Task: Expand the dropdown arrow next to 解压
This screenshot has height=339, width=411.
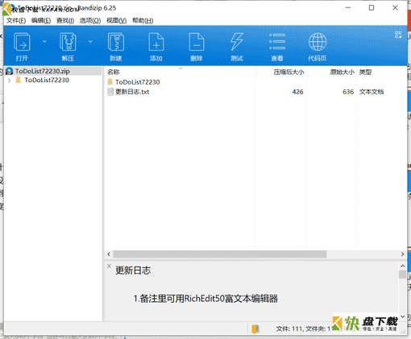Action: tap(90, 41)
